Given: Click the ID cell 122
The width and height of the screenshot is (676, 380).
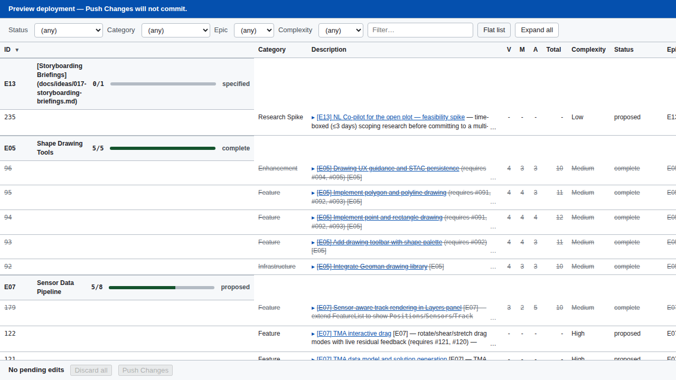Looking at the screenshot, I should pyautogui.click(x=10, y=334).
